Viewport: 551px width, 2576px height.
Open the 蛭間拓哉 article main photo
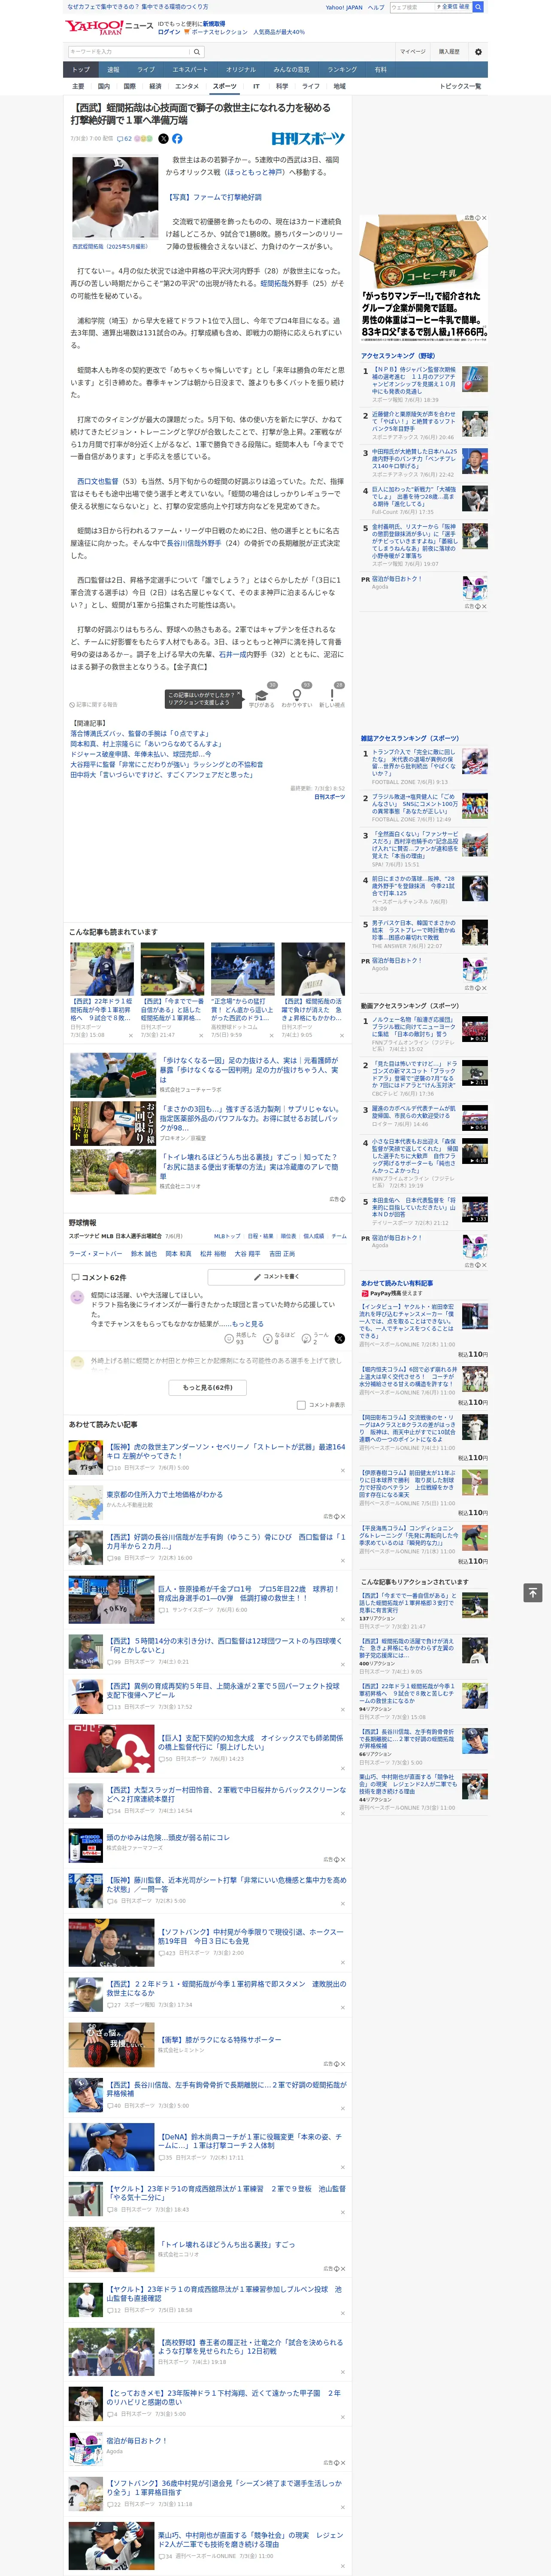115,198
